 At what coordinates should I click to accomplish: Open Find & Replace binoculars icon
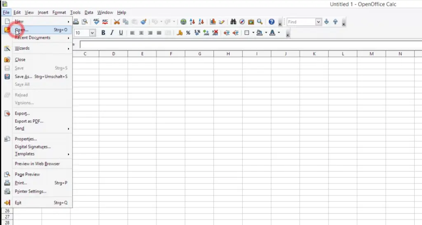(x=233, y=22)
